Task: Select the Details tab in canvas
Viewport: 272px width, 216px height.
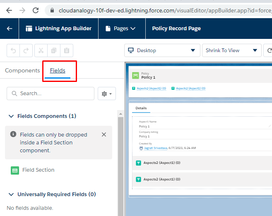Action: (141, 108)
